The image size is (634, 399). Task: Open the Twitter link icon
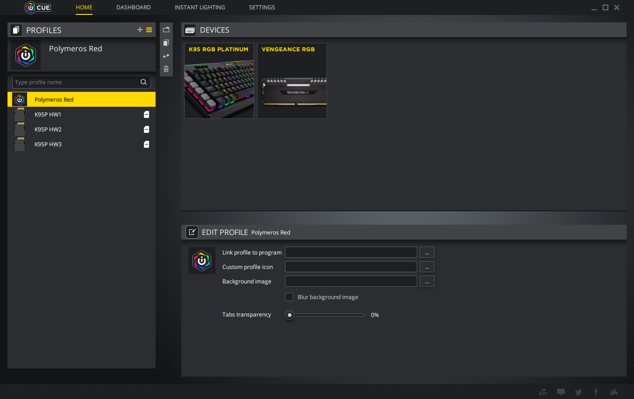point(578,392)
